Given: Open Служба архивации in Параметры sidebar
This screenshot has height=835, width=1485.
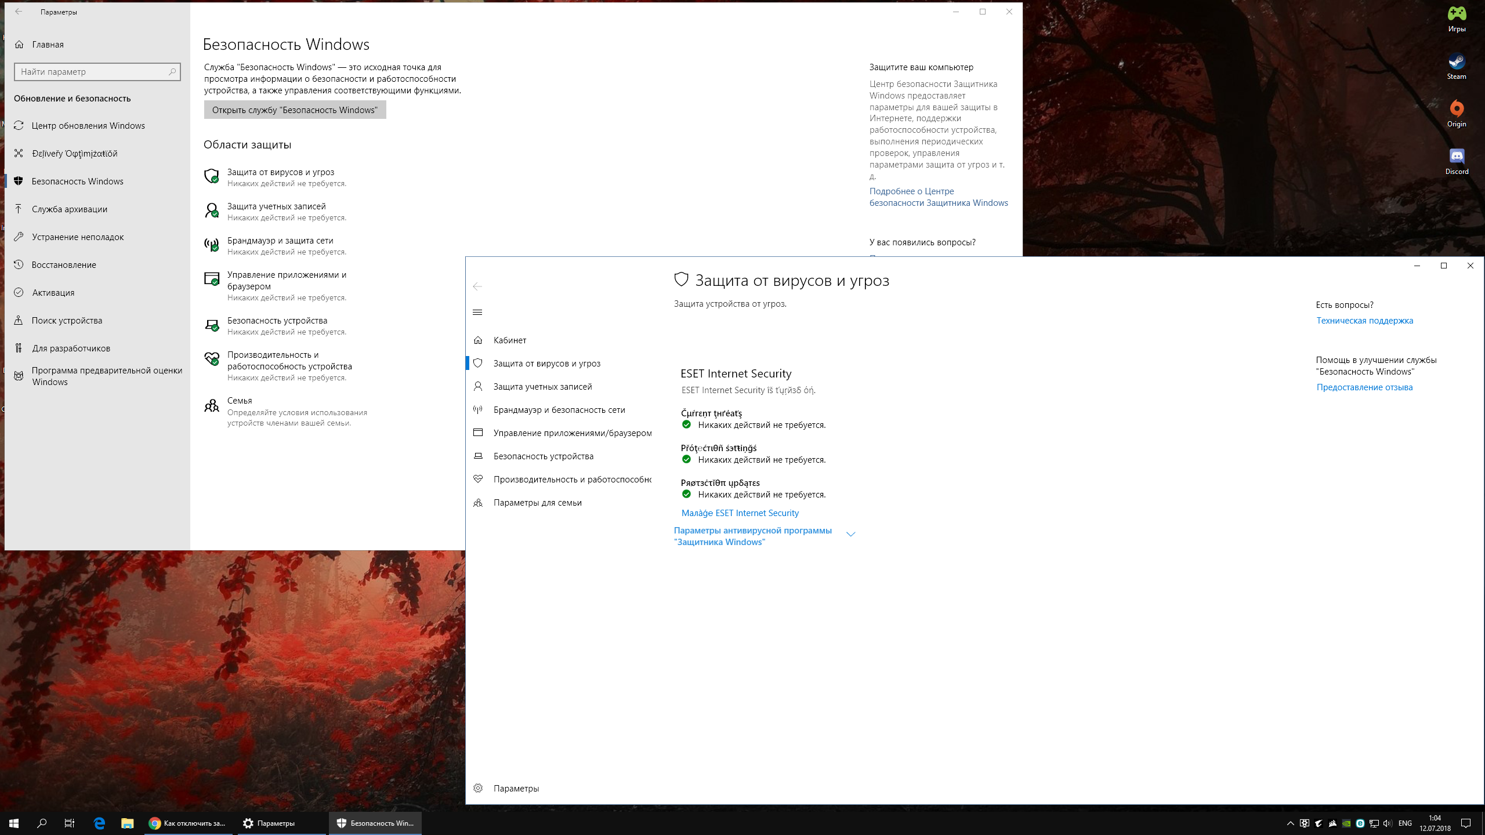Looking at the screenshot, I should click(97, 209).
